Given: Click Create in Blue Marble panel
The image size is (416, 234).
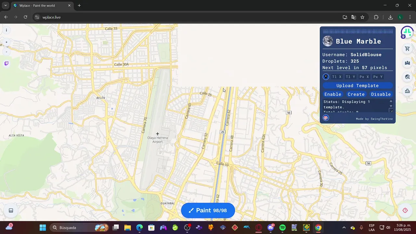Looking at the screenshot, I should click(356, 94).
